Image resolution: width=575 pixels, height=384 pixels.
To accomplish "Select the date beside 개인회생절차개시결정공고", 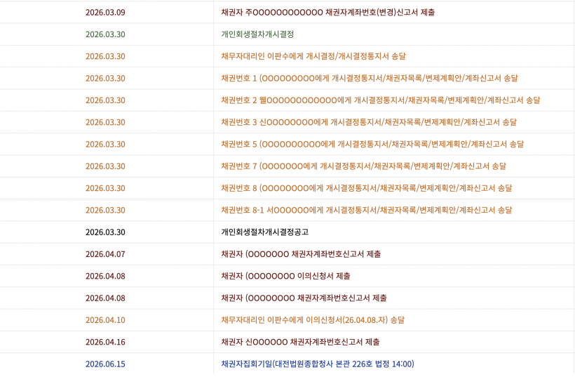I will click(x=105, y=232).
